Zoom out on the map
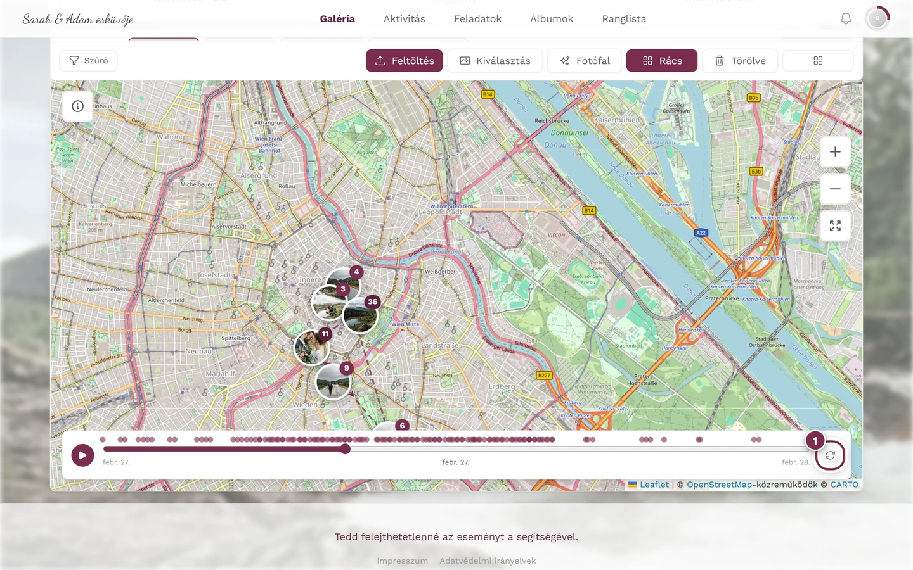 835,189
